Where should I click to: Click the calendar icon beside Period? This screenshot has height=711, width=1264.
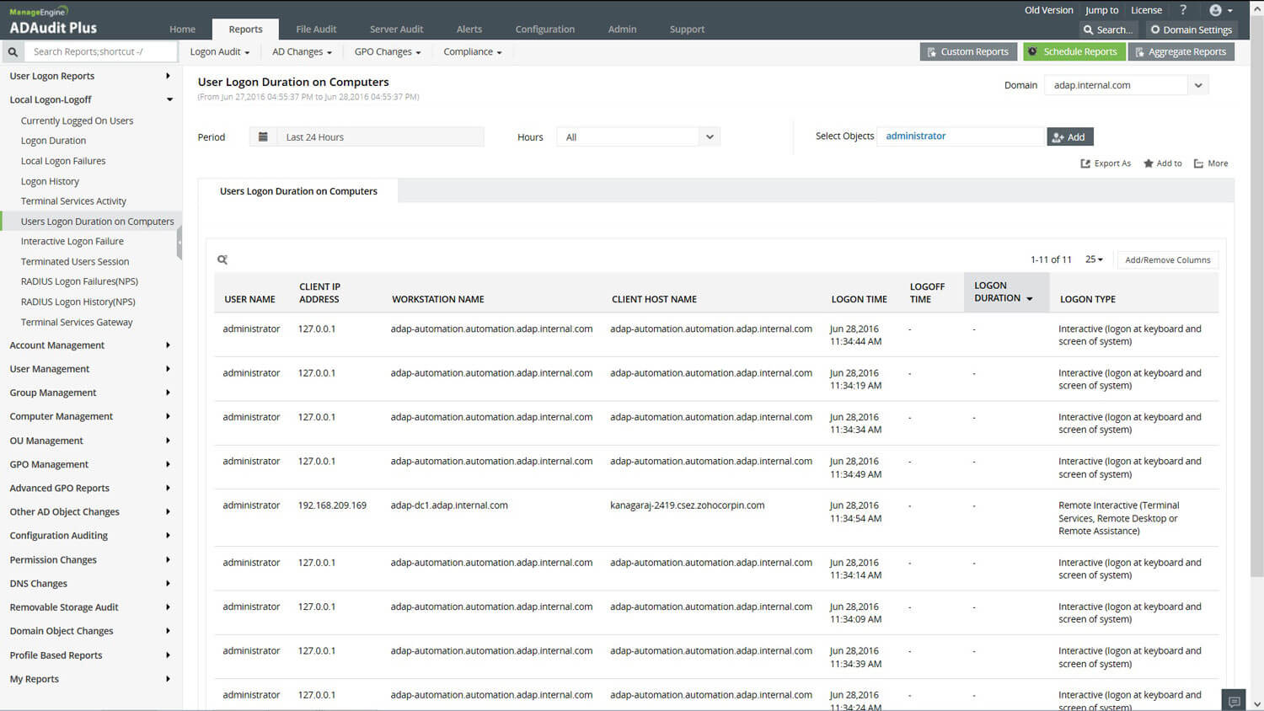pyautogui.click(x=263, y=137)
